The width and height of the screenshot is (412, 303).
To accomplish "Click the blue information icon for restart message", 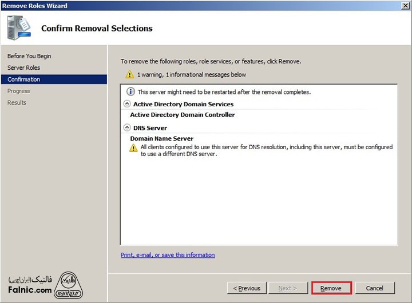I will coord(130,91).
